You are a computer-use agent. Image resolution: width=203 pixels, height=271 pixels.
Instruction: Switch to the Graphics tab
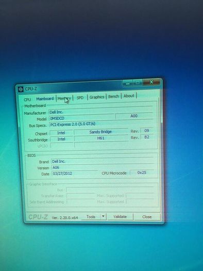97,97
